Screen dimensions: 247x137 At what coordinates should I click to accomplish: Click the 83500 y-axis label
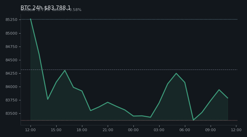[x=11, y=114]
